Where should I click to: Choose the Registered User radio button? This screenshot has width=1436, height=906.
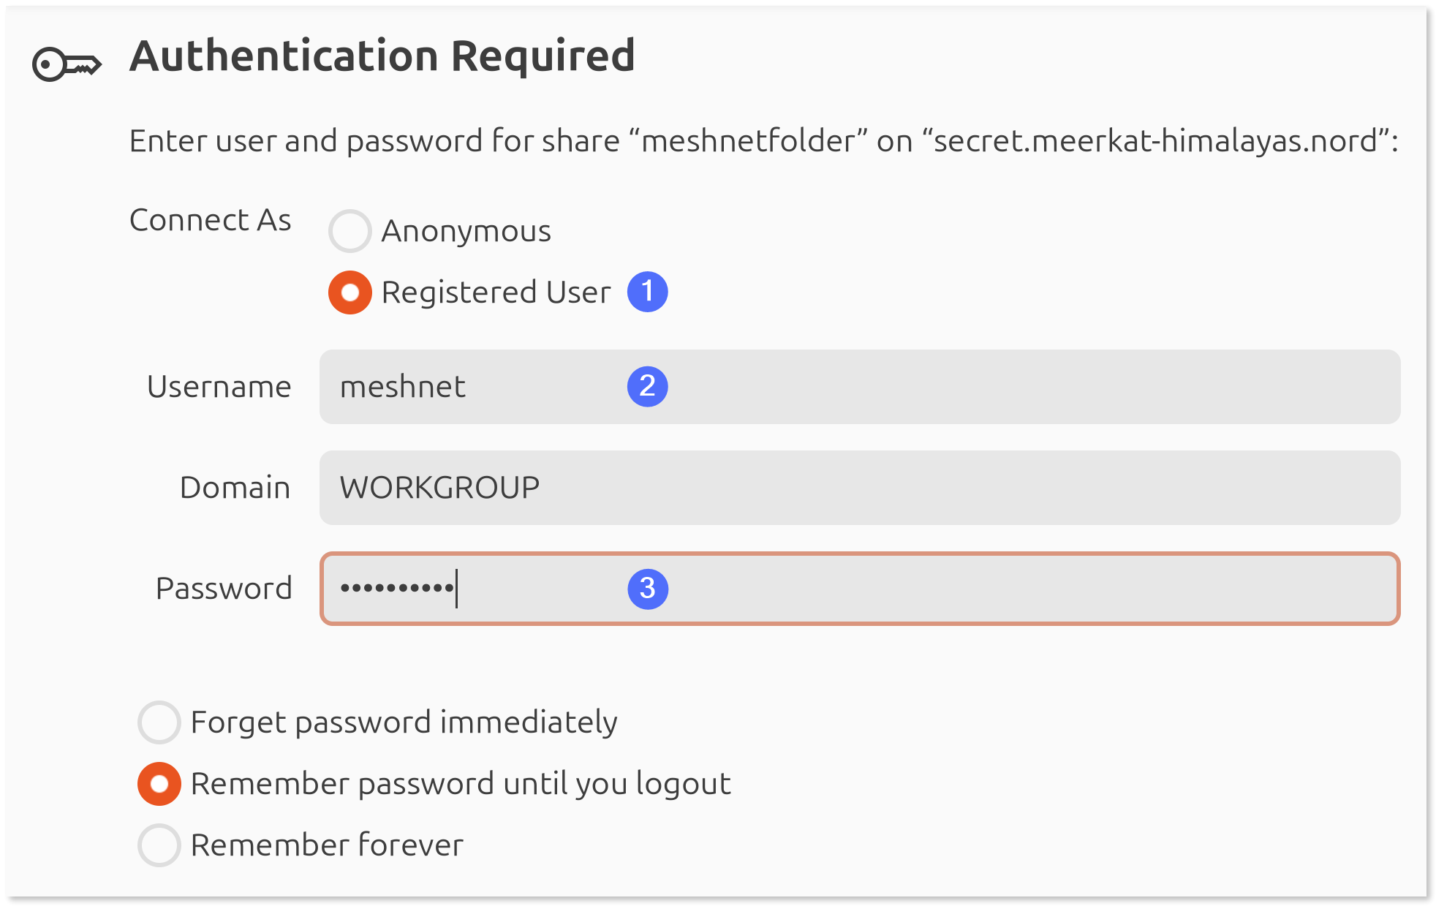tap(350, 292)
